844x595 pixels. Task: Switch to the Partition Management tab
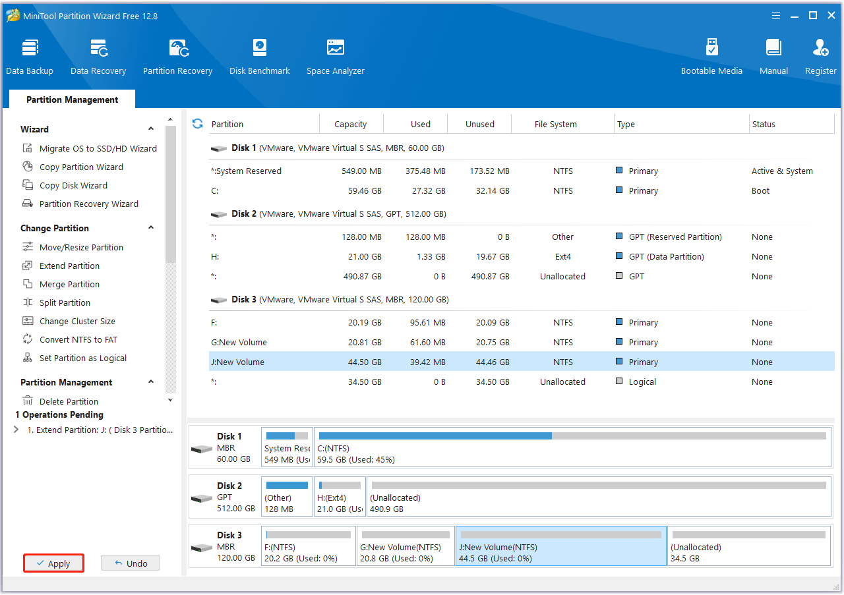coord(73,99)
